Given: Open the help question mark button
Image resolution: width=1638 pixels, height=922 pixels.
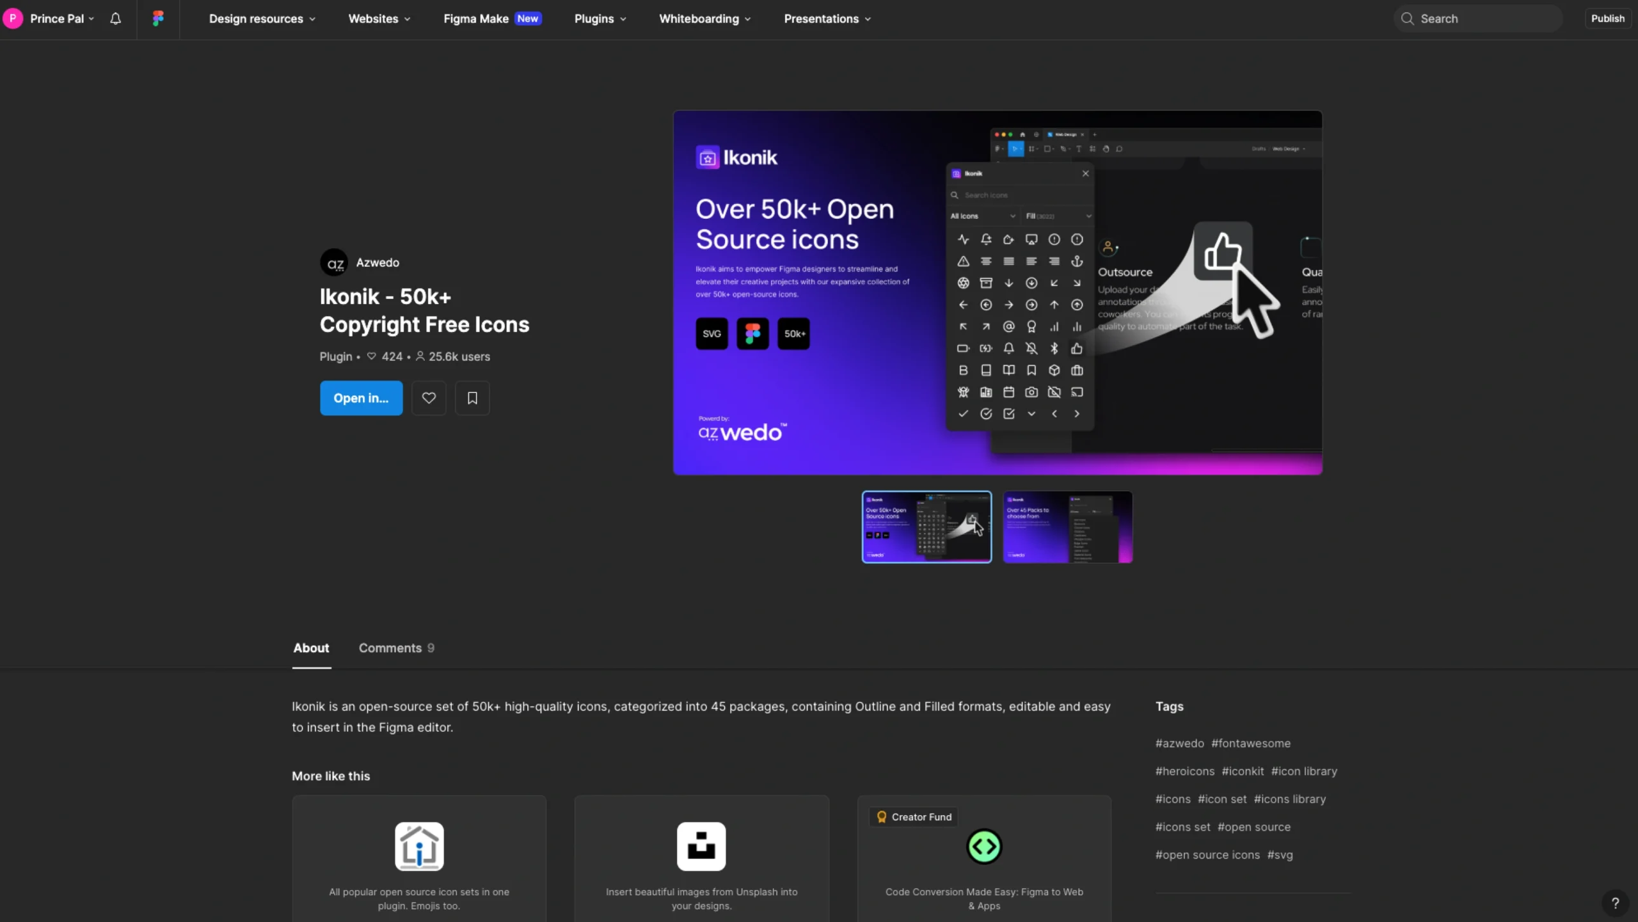Looking at the screenshot, I should click(1615, 903).
